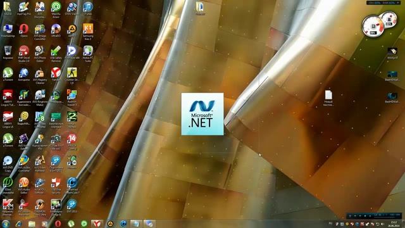Open AVS Audio Converter shortcut

(24, 164)
